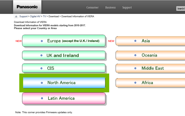This screenshot has width=185, height=116.
Task: Click the firmware updates note text
Action: click(x=44, y=112)
